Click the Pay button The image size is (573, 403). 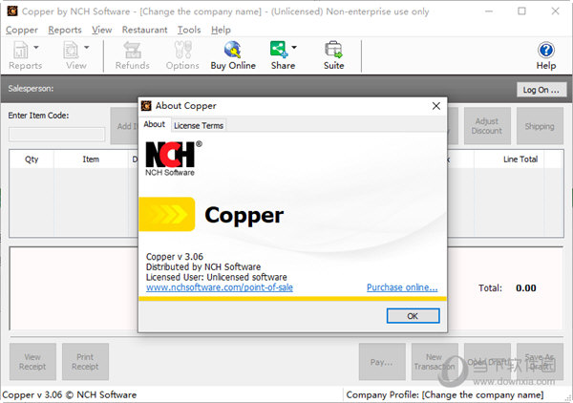pos(382,362)
